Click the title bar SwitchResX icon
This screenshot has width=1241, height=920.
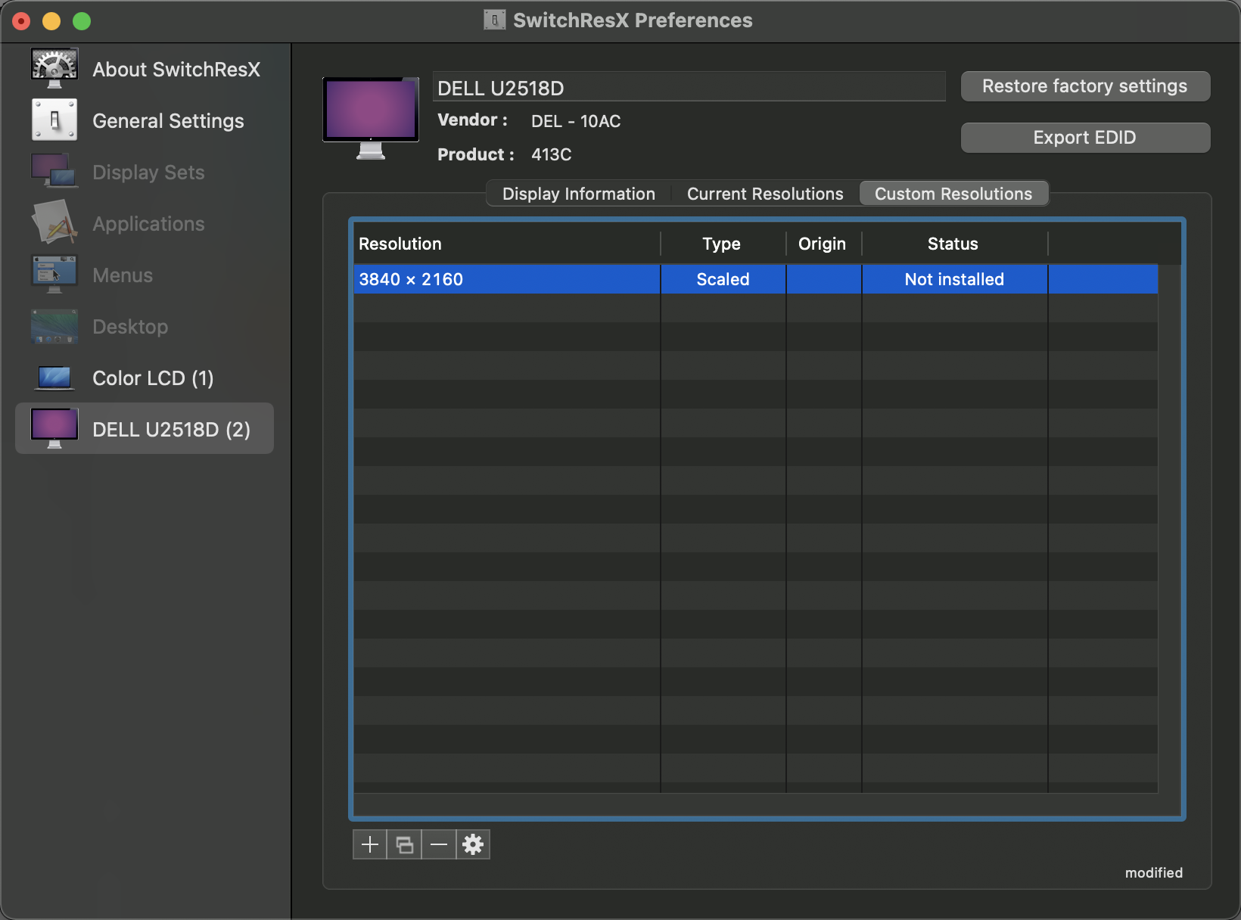coord(494,20)
